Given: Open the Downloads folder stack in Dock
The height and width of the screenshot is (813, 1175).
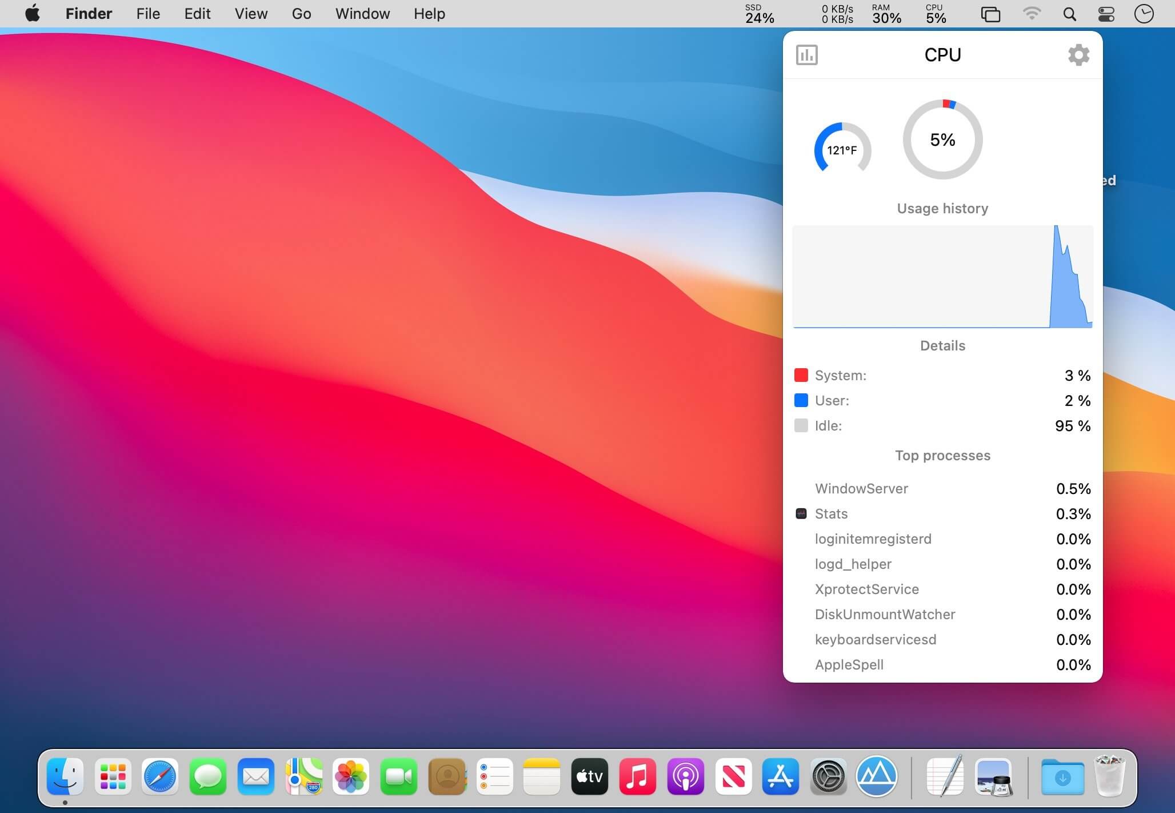Looking at the screenshot, I should [x=1062, y=776].
